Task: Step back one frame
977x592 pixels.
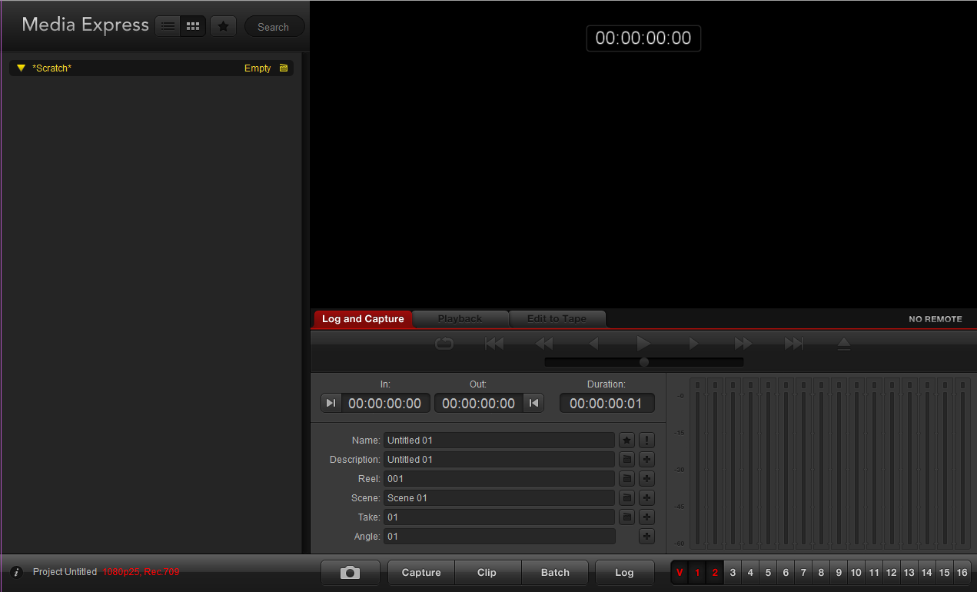Action: (593, 344)
